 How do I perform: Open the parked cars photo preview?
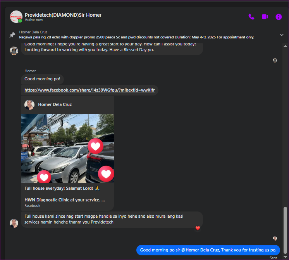[x=67, y=148]
